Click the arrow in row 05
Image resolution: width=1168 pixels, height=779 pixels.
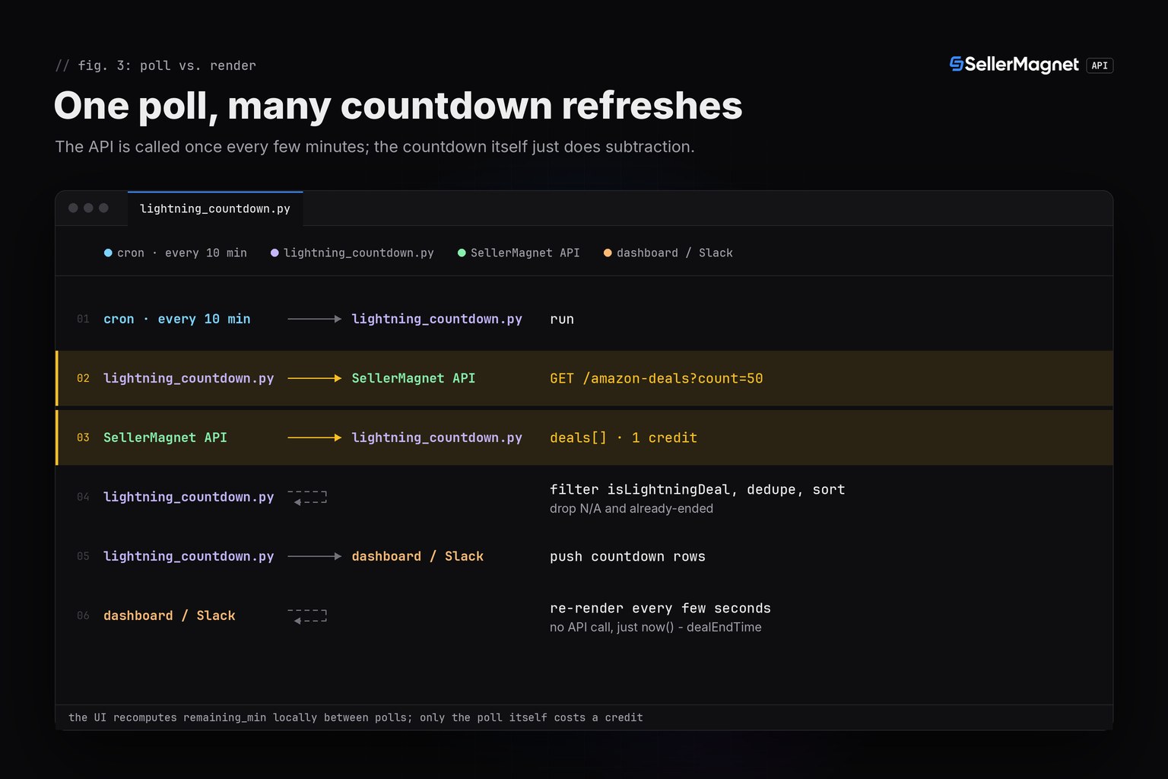coord(315,556)
